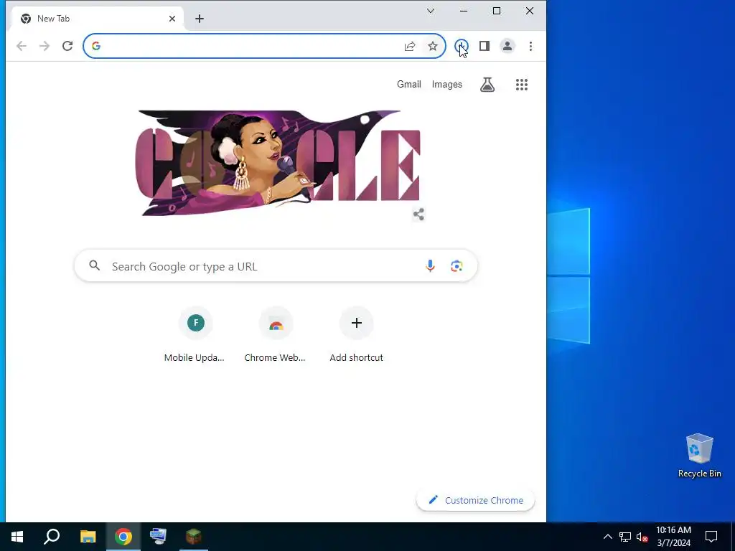Screen dimensions: 735x551
Task: Open Search Labs flask icon
Action: pos(487,85)
